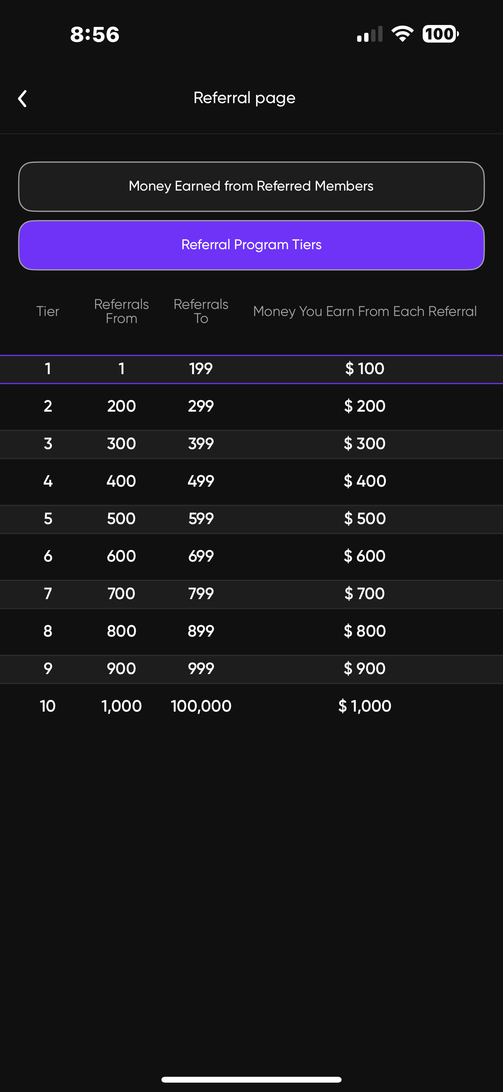Tap the 8:56 clock in status bar

click(x=95, y=34)
